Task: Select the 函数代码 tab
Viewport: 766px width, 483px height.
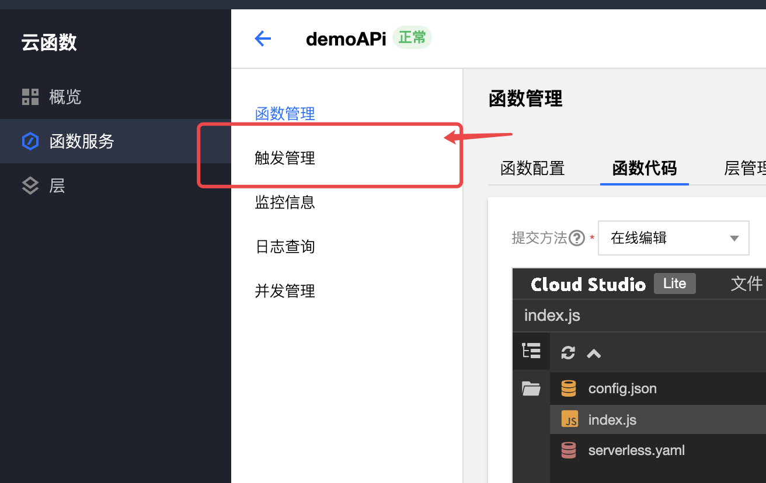Action: click(x=644, y=169)
